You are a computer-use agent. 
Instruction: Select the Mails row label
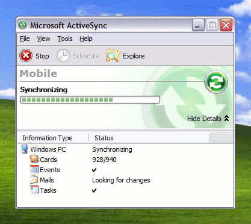pos(47,180)
